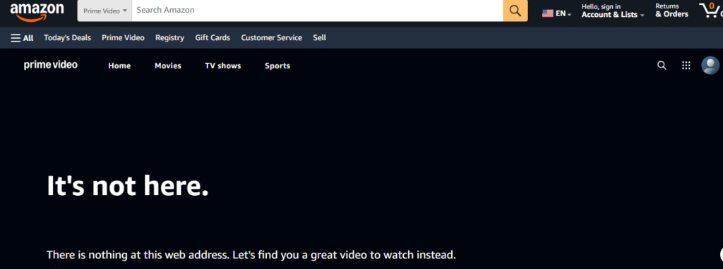Click the profile avatar icon
723x269 pixels.
click(710, 65)
